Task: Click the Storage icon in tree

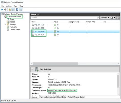Action: [x=8, y=24]
